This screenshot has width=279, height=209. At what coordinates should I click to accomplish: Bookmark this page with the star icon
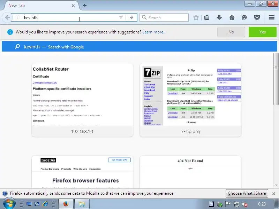pos(196,17)
